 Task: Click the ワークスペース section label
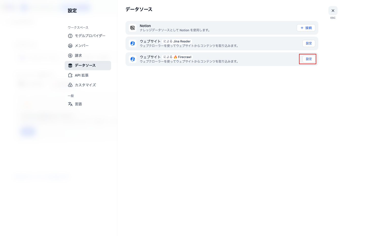click(x=78, y=28)
